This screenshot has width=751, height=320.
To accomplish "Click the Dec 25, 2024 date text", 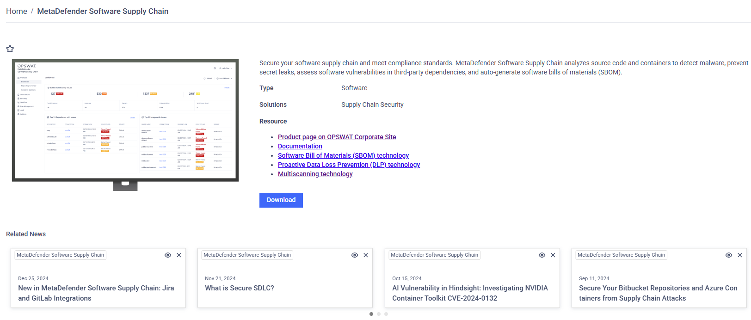I will pos(33,278).
